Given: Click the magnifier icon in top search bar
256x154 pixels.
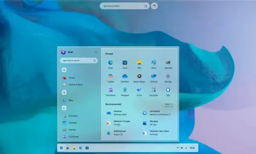Looking at the screenshot, I should [145, 6].
